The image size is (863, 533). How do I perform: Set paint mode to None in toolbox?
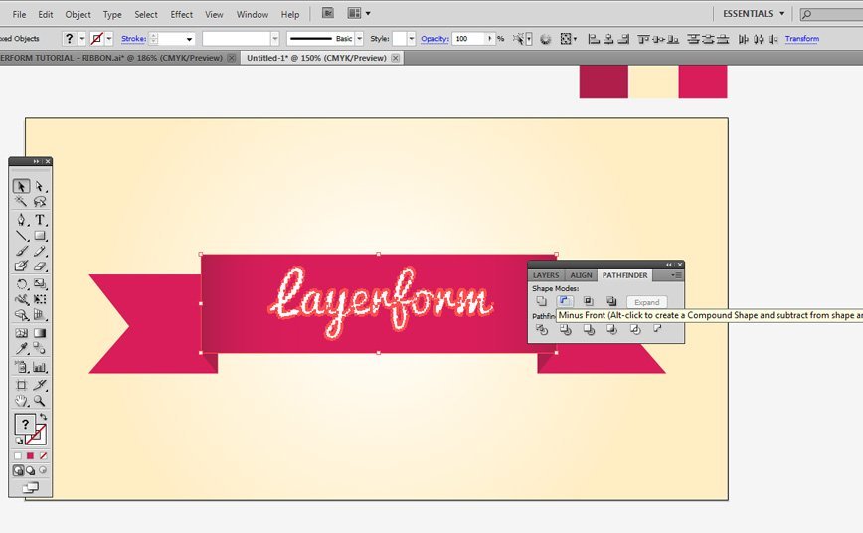tap(43, 455)
